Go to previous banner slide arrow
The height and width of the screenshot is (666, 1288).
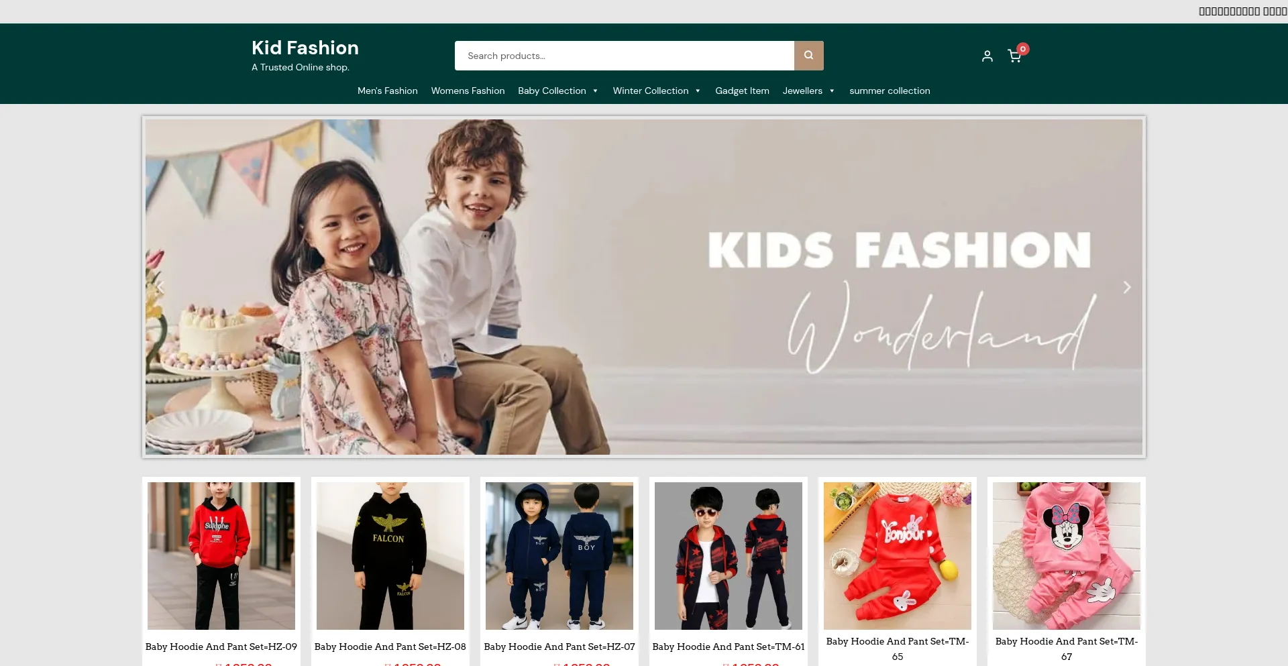coord(160,287)
